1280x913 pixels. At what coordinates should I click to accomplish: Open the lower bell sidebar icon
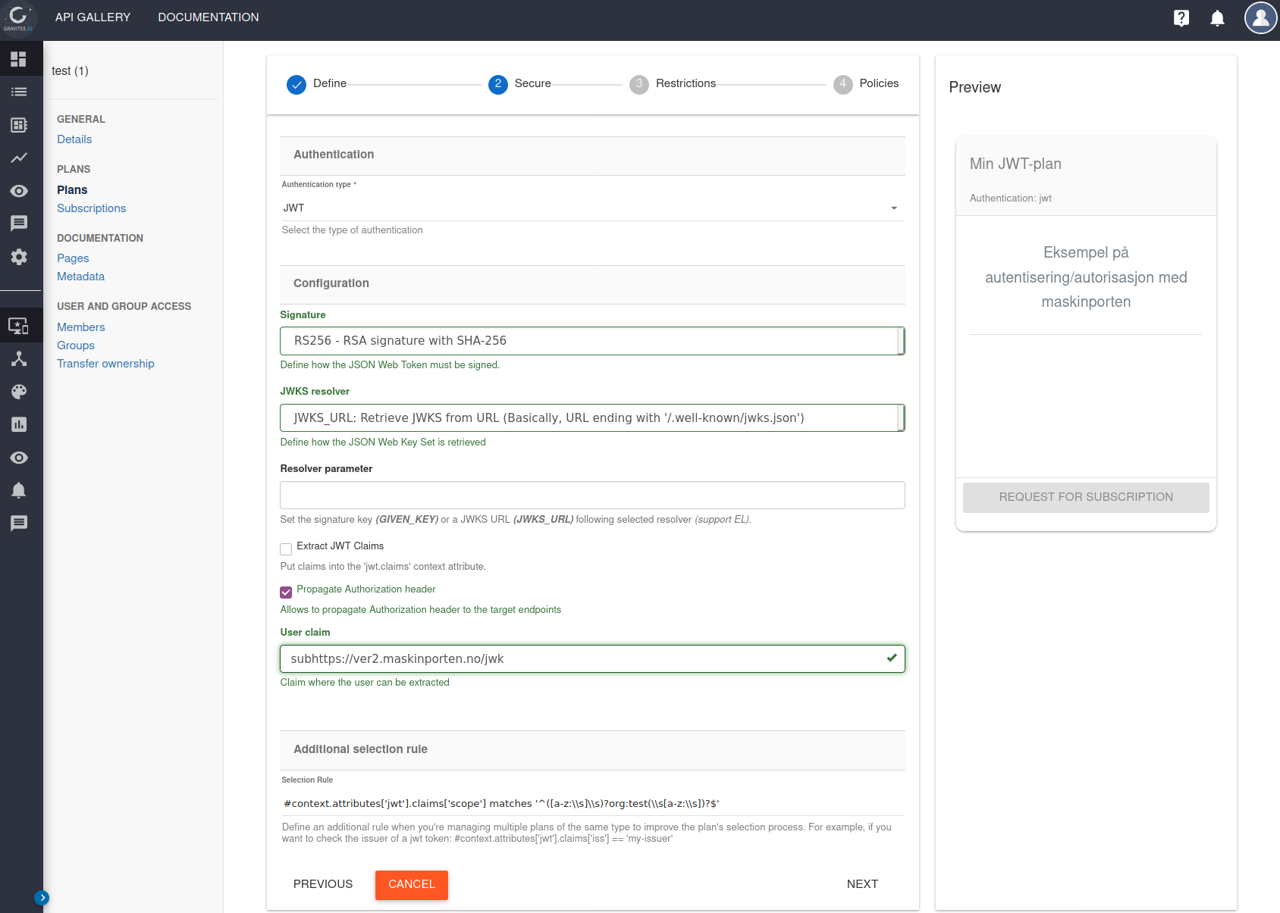click(19, 490)
